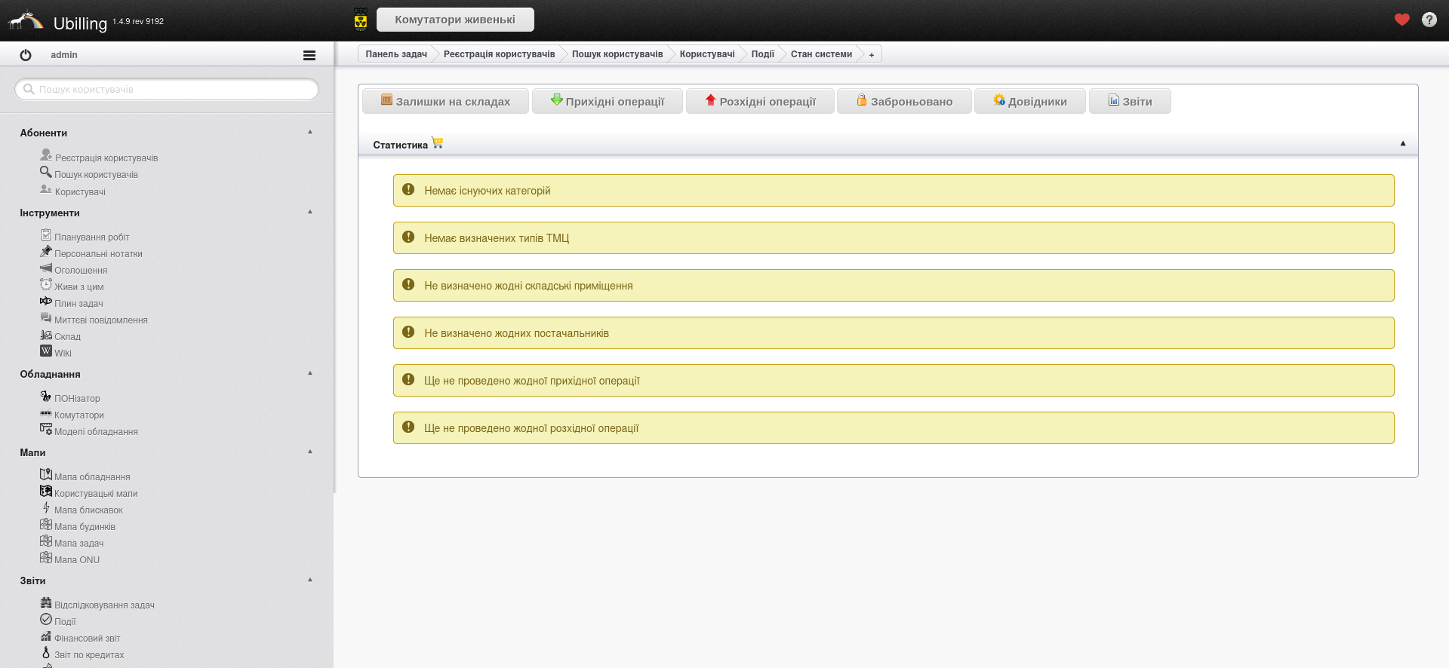Screen dimensions: 1449x668
Task: Click the red heart icon
Action: tap(1401, 20)
